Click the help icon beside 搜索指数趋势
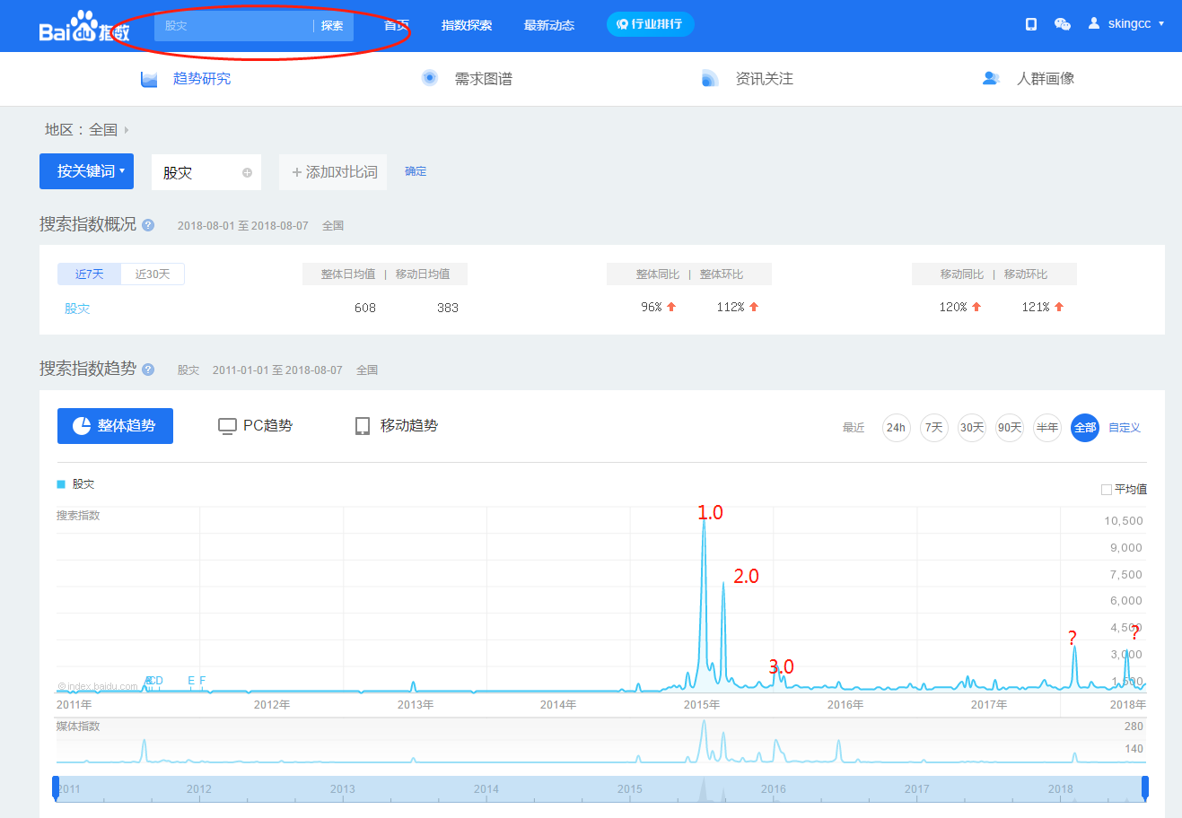The height and width of the screenshot is (818, 1182). [x=148, y=370]
